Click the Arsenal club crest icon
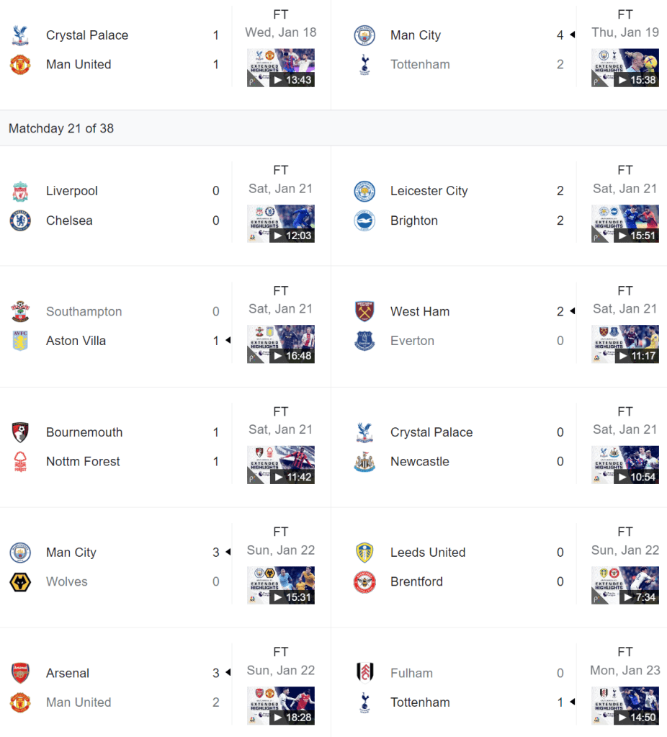The width and height of the screenshot is (667, 737). tap(20, 674)
